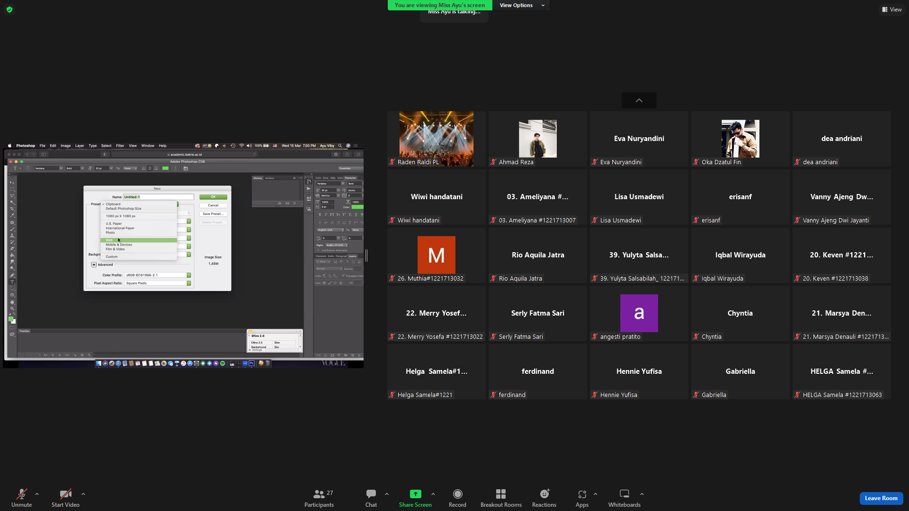This screenshot has width=909, height=511.
Task: Select the Type tool in Photoshop toolbox
Action: click(12, 282)
